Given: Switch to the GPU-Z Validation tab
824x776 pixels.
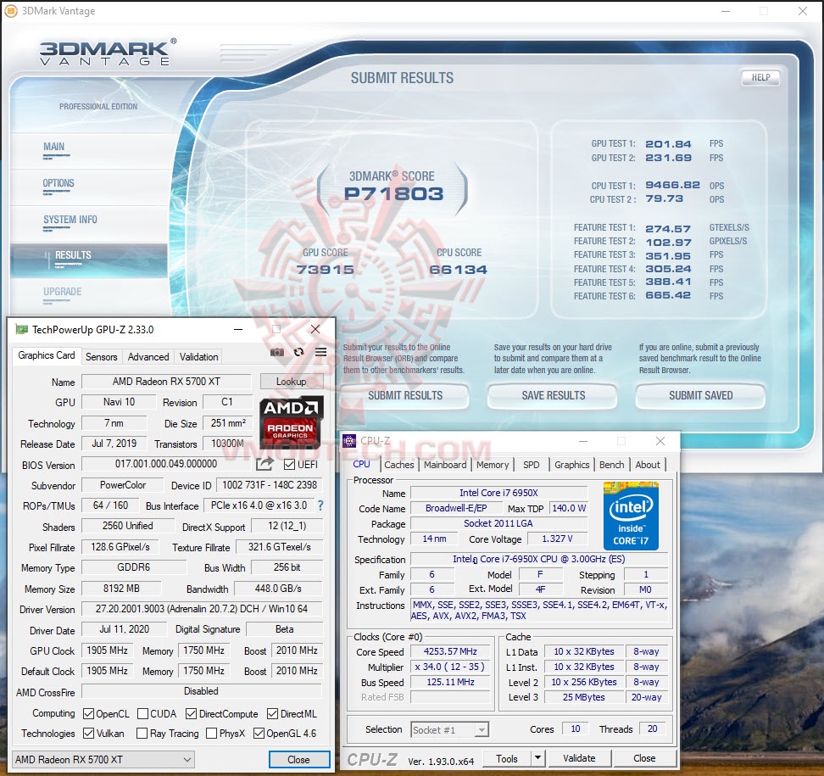Looking at the screenshot, I should pyautogui.click(x=198, y=357).
